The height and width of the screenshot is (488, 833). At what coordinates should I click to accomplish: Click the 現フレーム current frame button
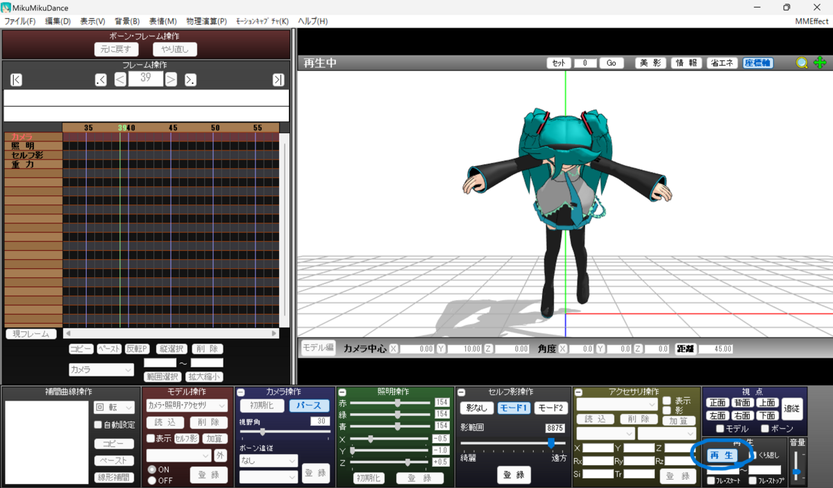(x=31, y=334)
